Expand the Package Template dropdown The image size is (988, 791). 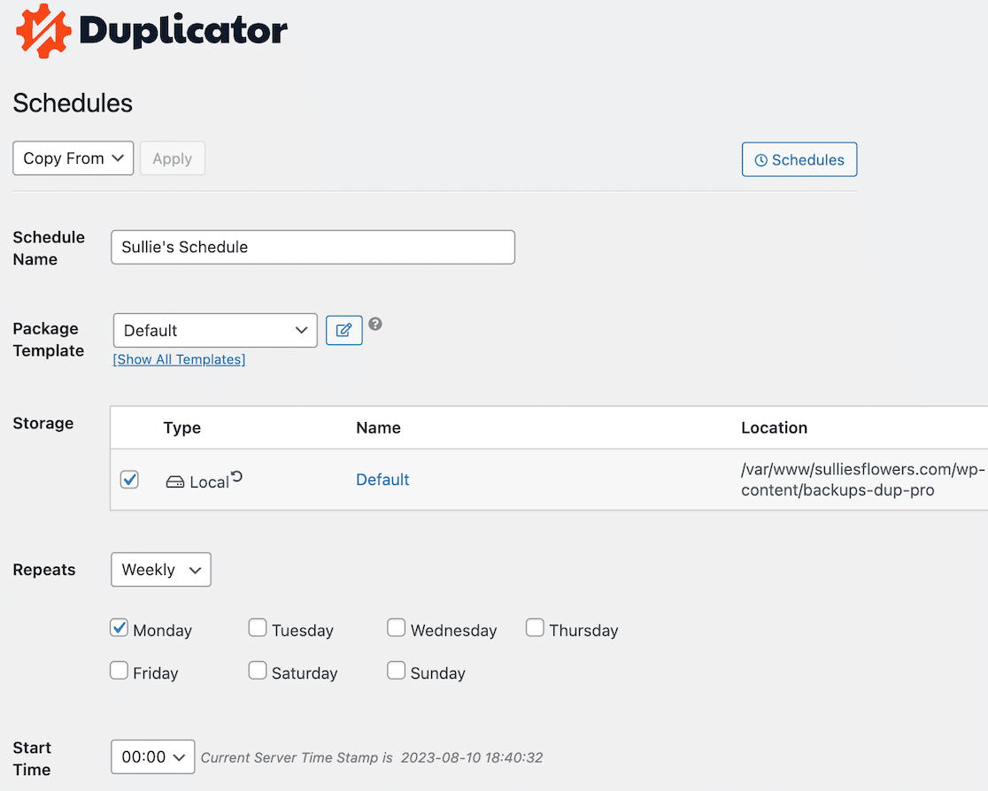tap(215, 330)
